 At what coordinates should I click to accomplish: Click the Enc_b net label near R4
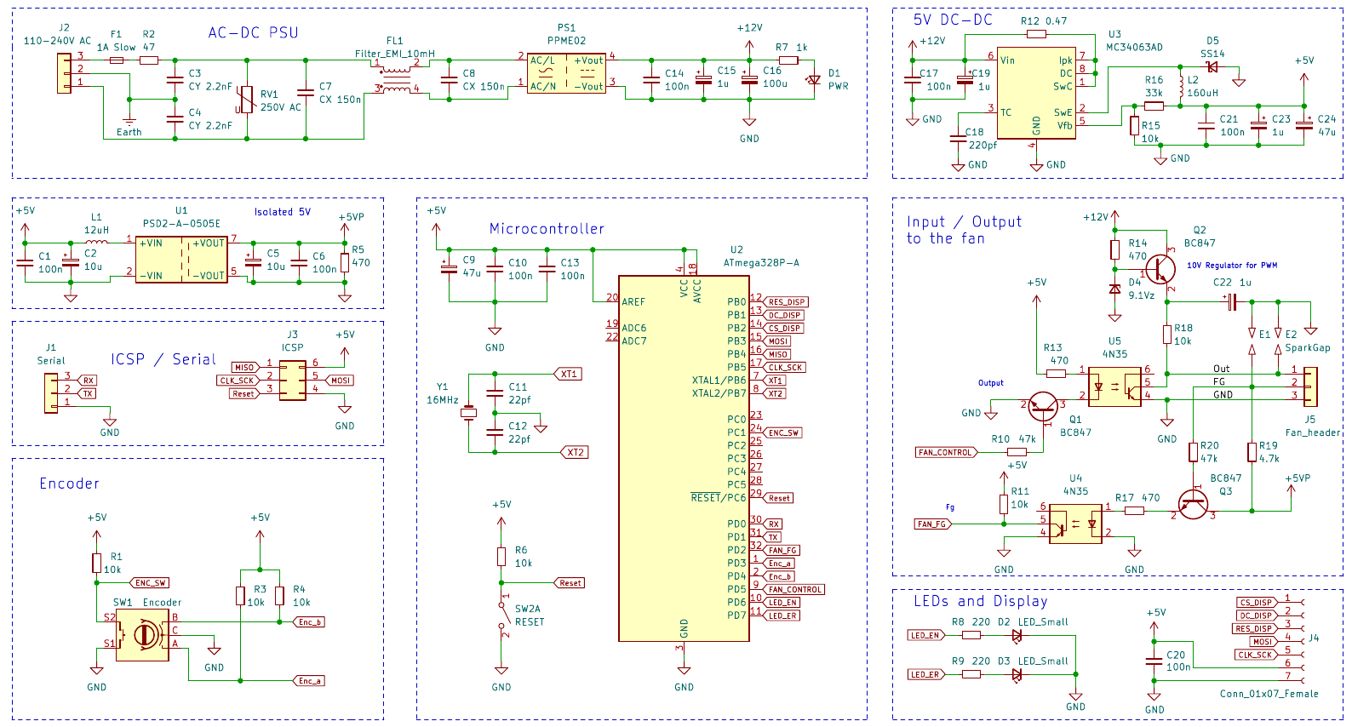[308, 622]
